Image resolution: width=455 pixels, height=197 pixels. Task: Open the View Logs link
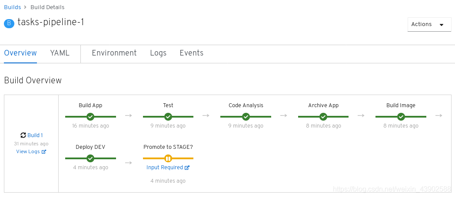pos(28,151)
